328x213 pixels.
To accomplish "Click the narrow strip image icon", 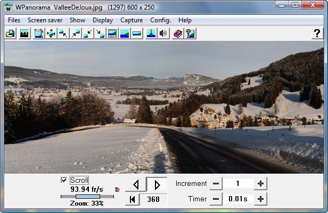I will (x=137, y=33).
